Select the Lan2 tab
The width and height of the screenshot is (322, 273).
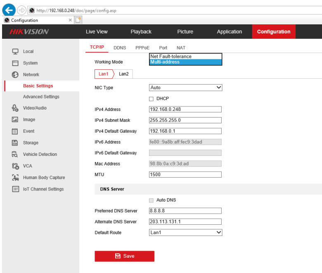123,74
